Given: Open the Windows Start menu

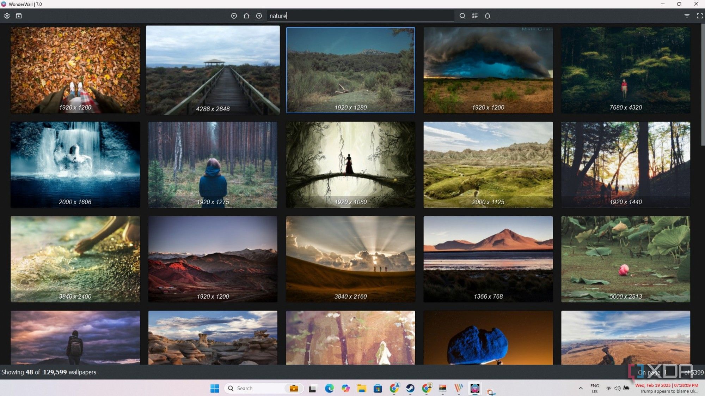Looking at the screenshot, I should tap(215, 389).
